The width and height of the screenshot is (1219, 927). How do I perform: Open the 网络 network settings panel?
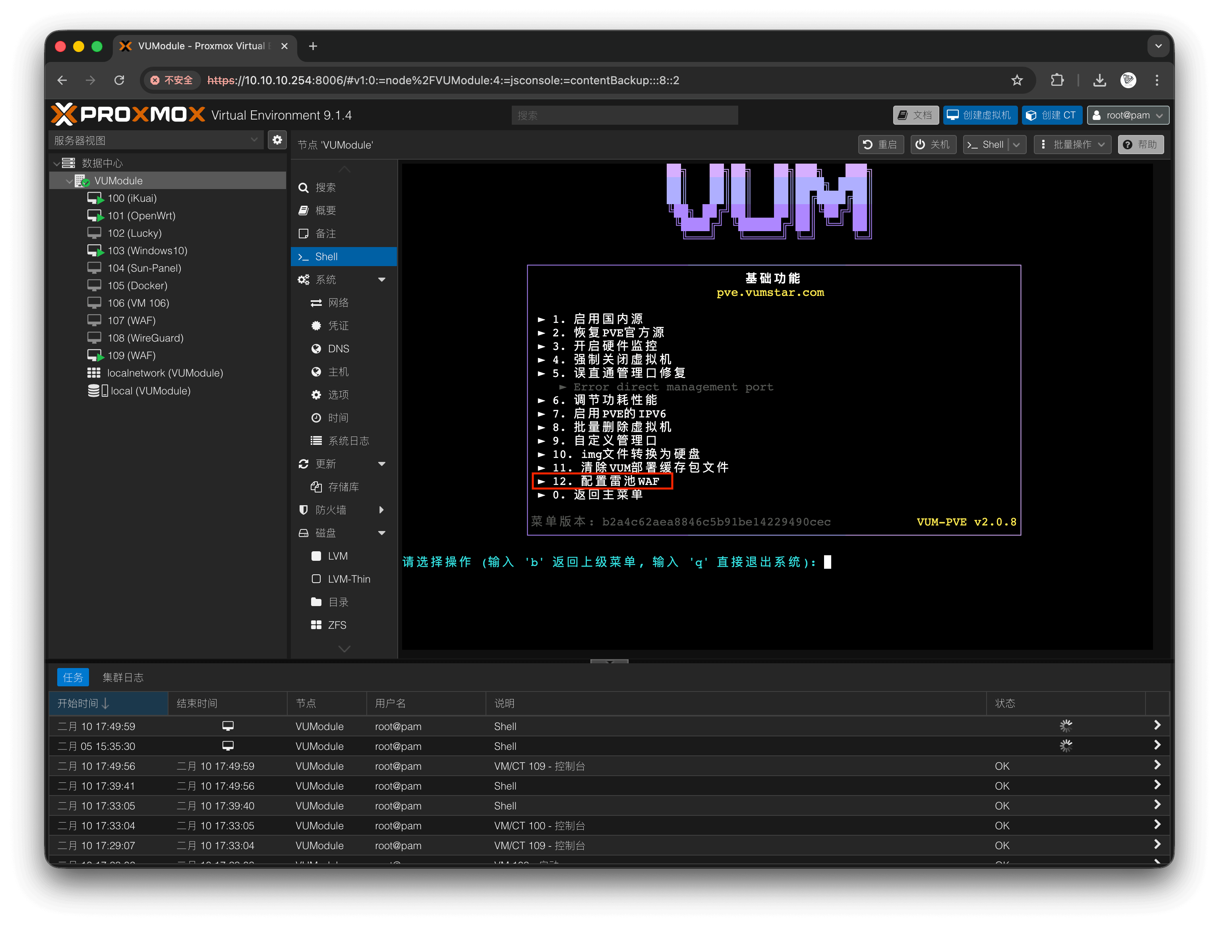(x=338, y=302)
